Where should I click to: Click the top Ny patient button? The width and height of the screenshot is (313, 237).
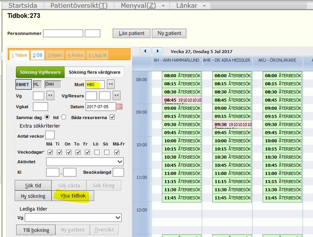click(169, 33)
